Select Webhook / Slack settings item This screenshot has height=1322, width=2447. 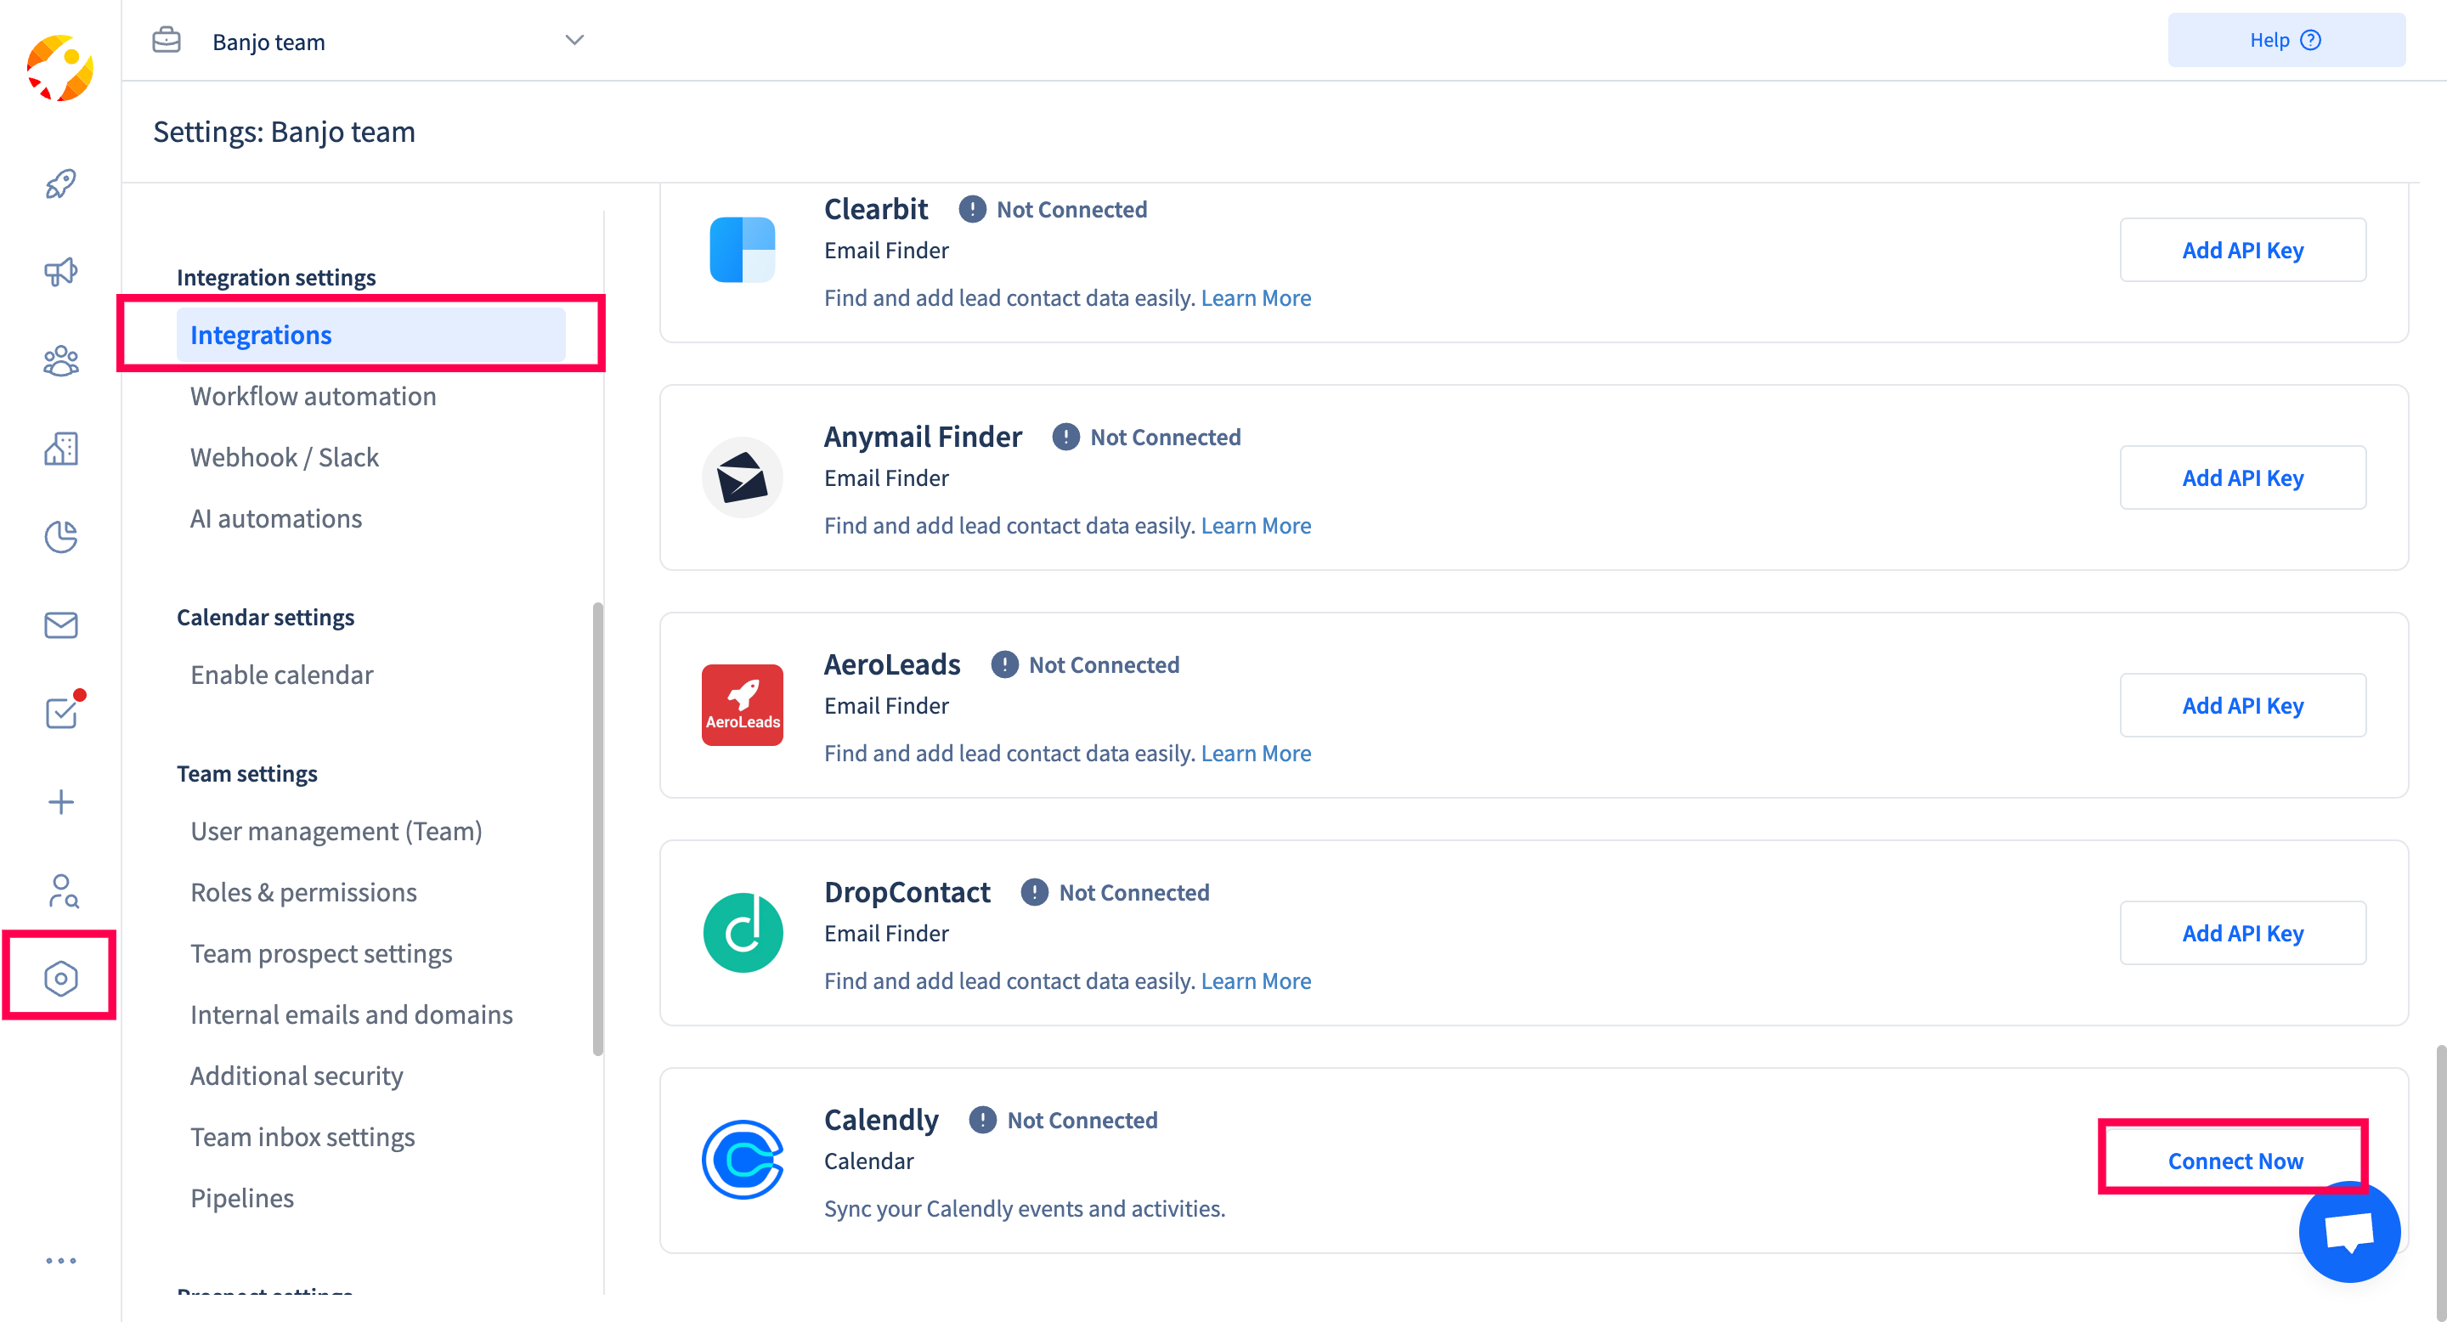(x=284, y=457)
